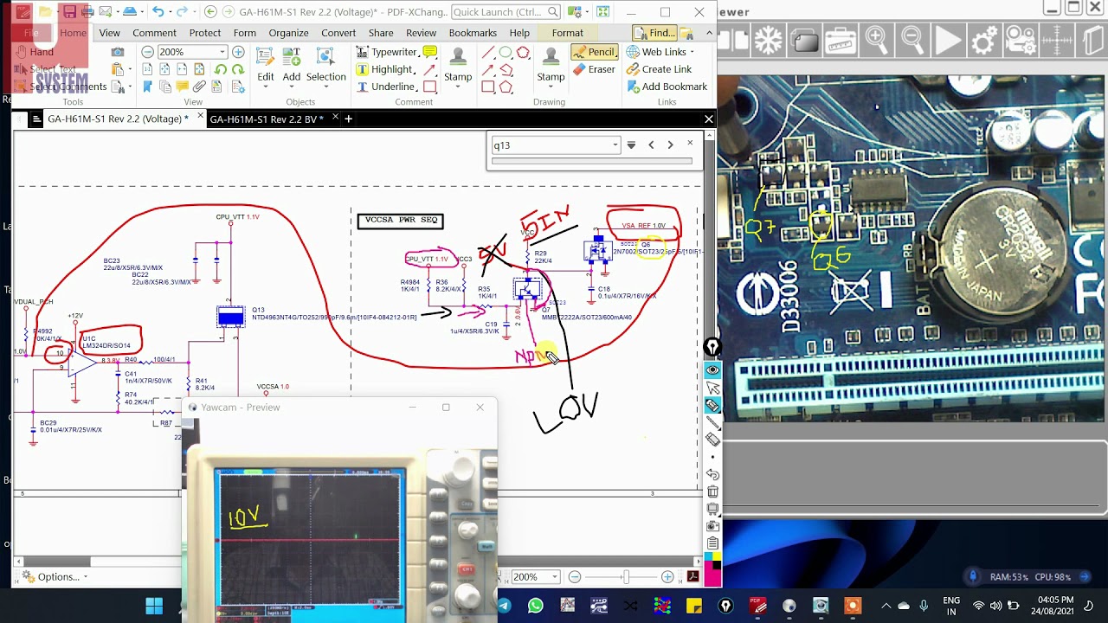Open WhatsApp from the taskbar
This screenshot has height=623, width=1108.
(535, 606)
